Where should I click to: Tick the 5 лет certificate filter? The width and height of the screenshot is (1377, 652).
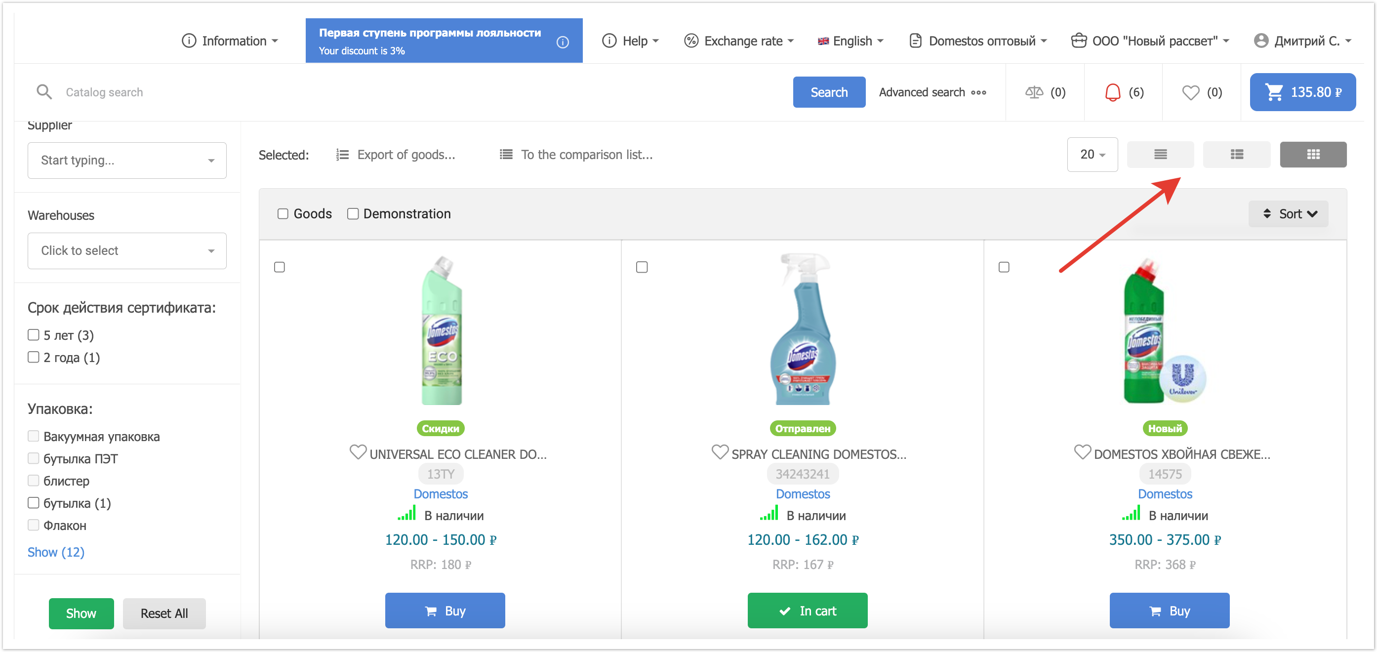(x=34, y=334)
